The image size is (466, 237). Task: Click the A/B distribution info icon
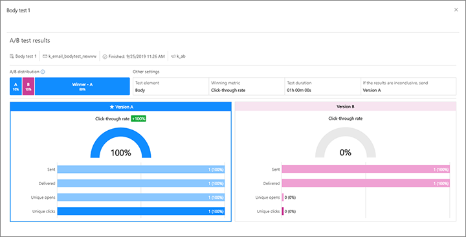(43, 72)
